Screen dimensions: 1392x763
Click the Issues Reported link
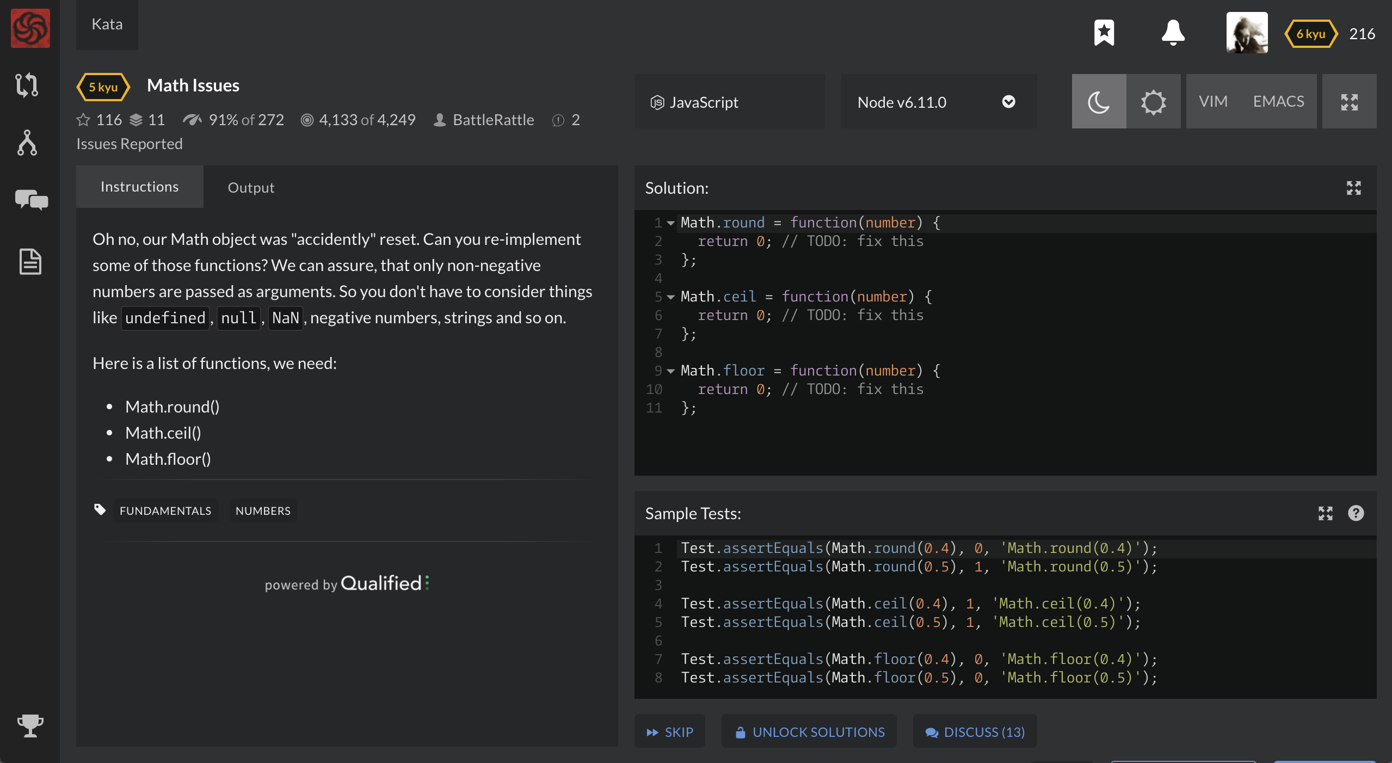pyautogui.click(x=129, y=144)
